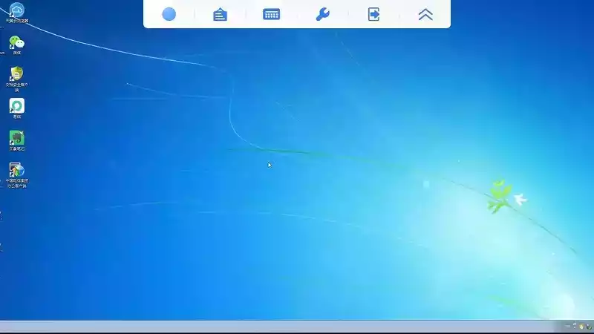Select the WeChat desktop shortcut

pyautogui.click(x=16, y=43)
